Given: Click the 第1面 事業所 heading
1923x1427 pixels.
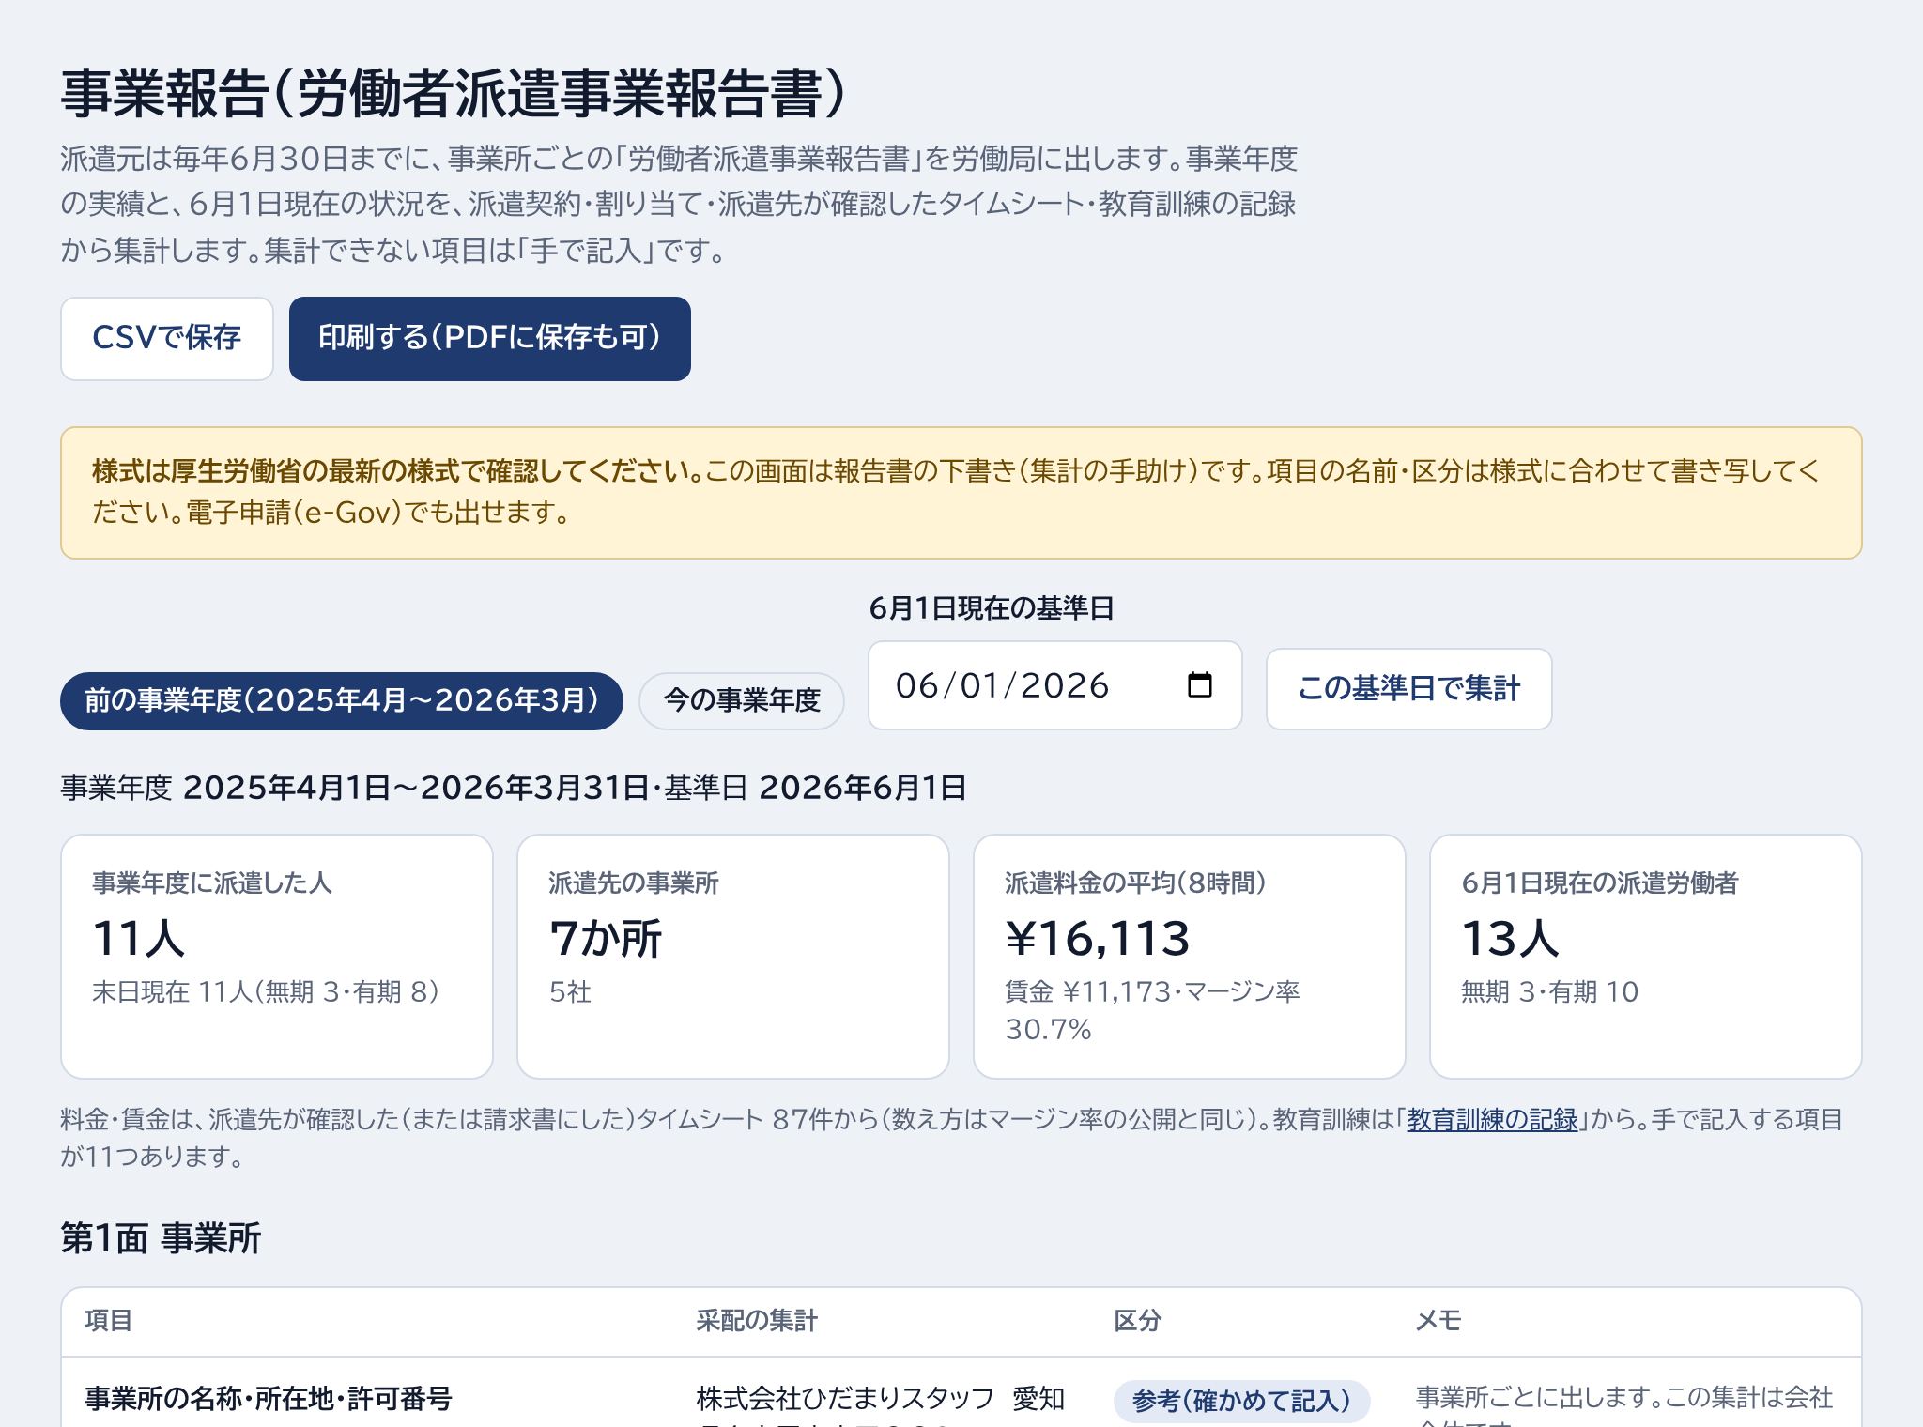Looking at the screenshot, I should pyautogui.click(x=161, y=1238).
